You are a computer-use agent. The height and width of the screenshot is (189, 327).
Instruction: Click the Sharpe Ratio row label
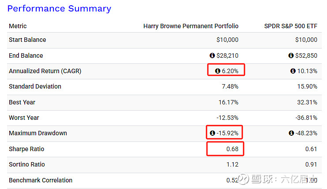click(26, 149)
